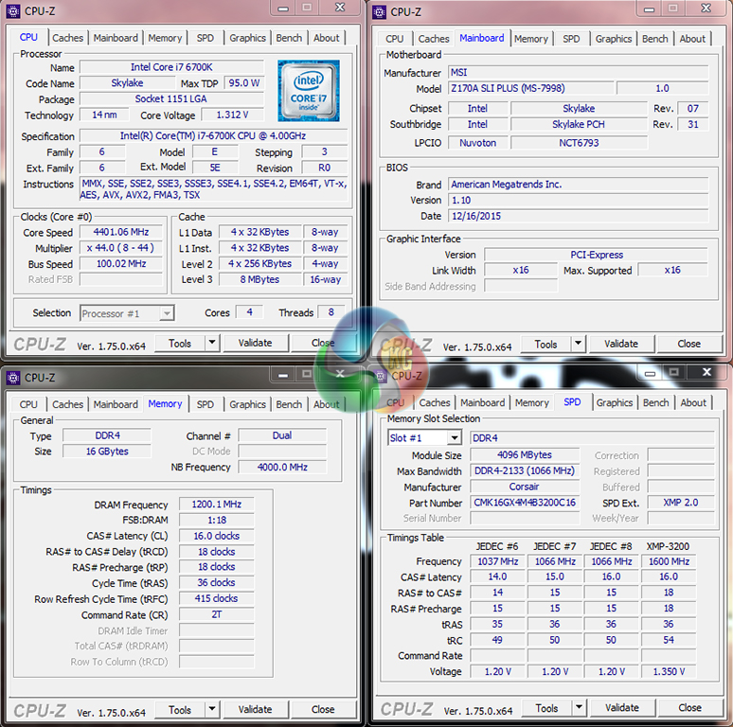This screenshot has width=733, height=727.
Task: Click Module Size value 4096 MBytes
Action: [x=525, y=454]
